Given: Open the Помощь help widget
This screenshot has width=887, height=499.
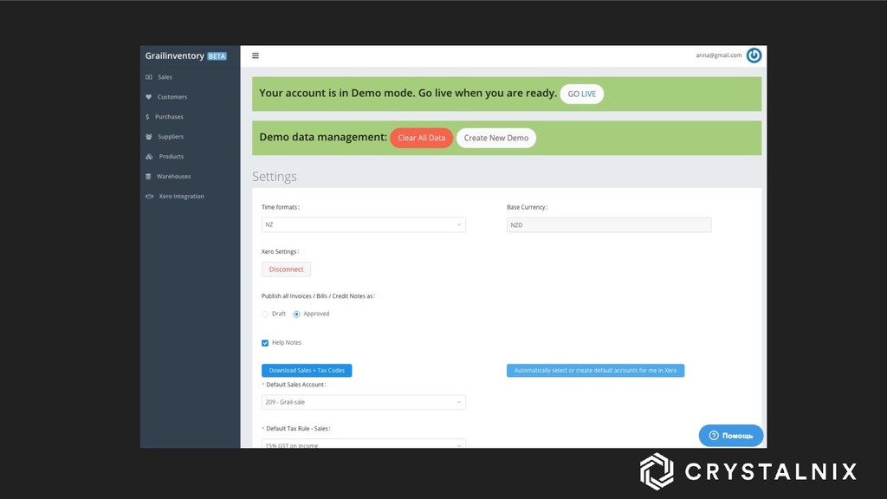Looking at the screenshot, I should [x=731, y=436].
